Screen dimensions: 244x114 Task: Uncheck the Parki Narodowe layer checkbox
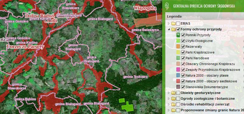[183, 58]
